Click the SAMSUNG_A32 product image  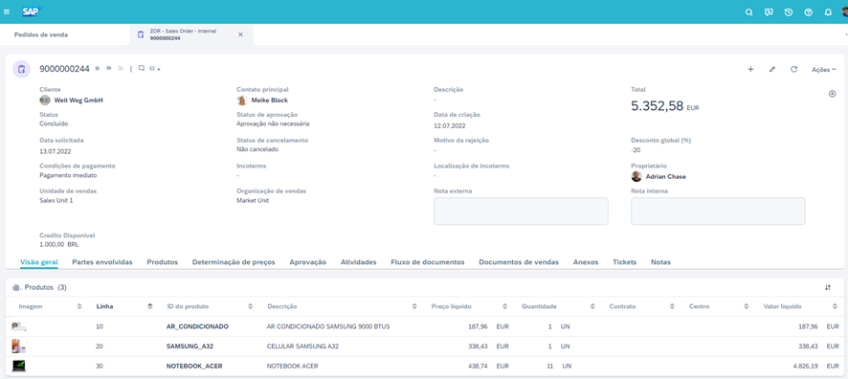click(x=18, y=346)
